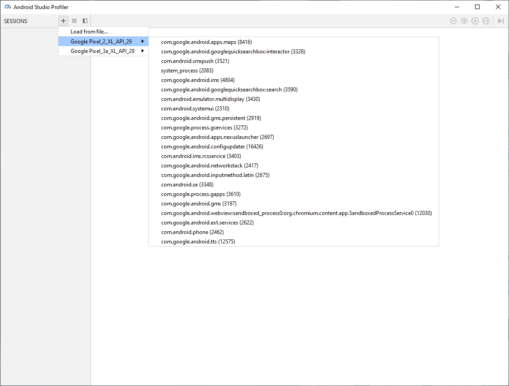Click the jump to live playback icon
The height and width of the screenshot is (386, 509).
[500, 21]
